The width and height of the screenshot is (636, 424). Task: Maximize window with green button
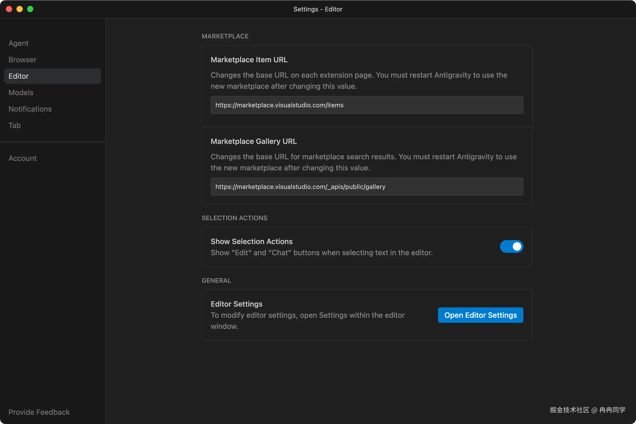(30, 9)
